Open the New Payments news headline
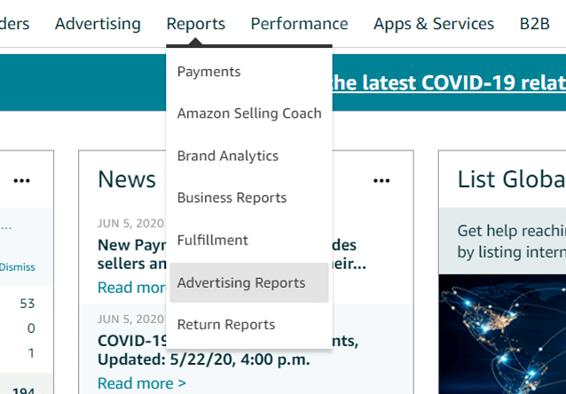Image resolution: width=566 pixels, height=394 pixels. click(132, 254)
